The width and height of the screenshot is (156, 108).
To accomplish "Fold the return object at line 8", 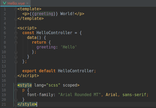I will click(x=16, y=43).
